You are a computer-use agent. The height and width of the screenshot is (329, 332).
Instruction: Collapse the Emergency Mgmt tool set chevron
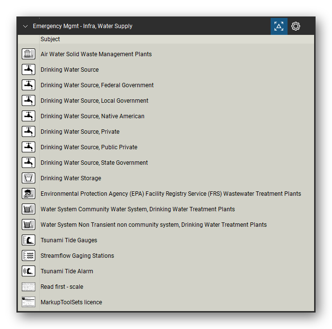(x=26, y=26)
